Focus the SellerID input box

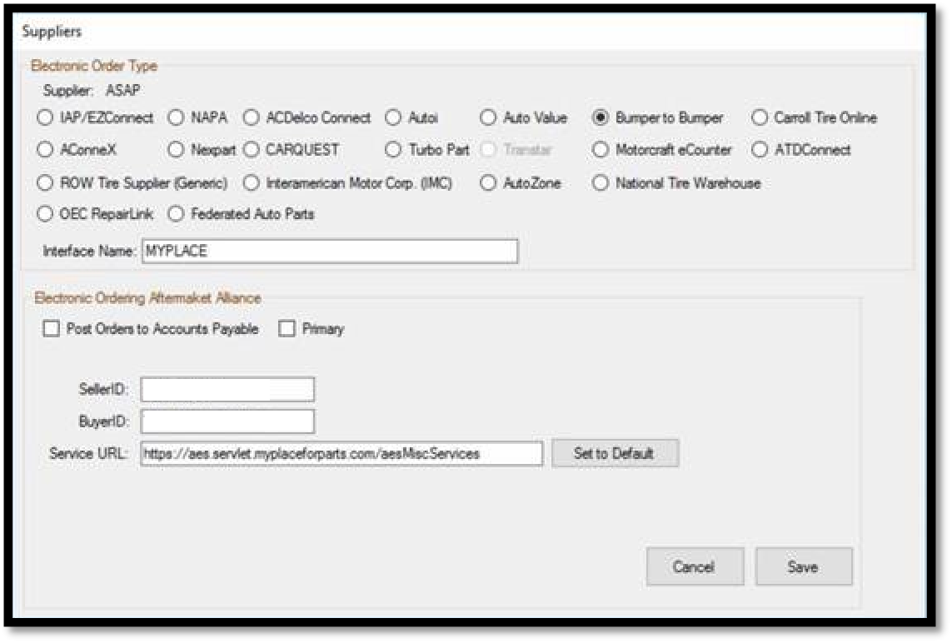click(227, 390)
